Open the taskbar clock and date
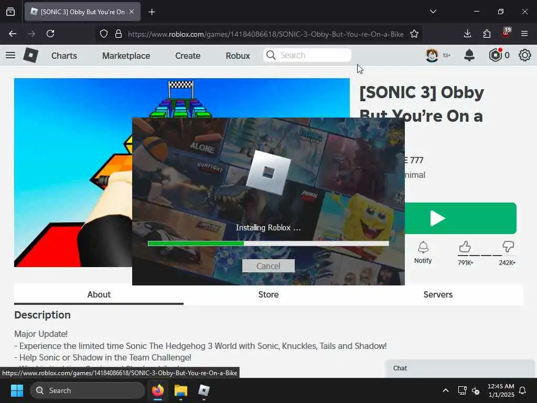The height and width of the screenshot is (403, 537). [501, 390]
